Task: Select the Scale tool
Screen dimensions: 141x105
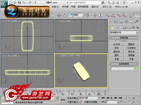Action: [x=70, y=15]
